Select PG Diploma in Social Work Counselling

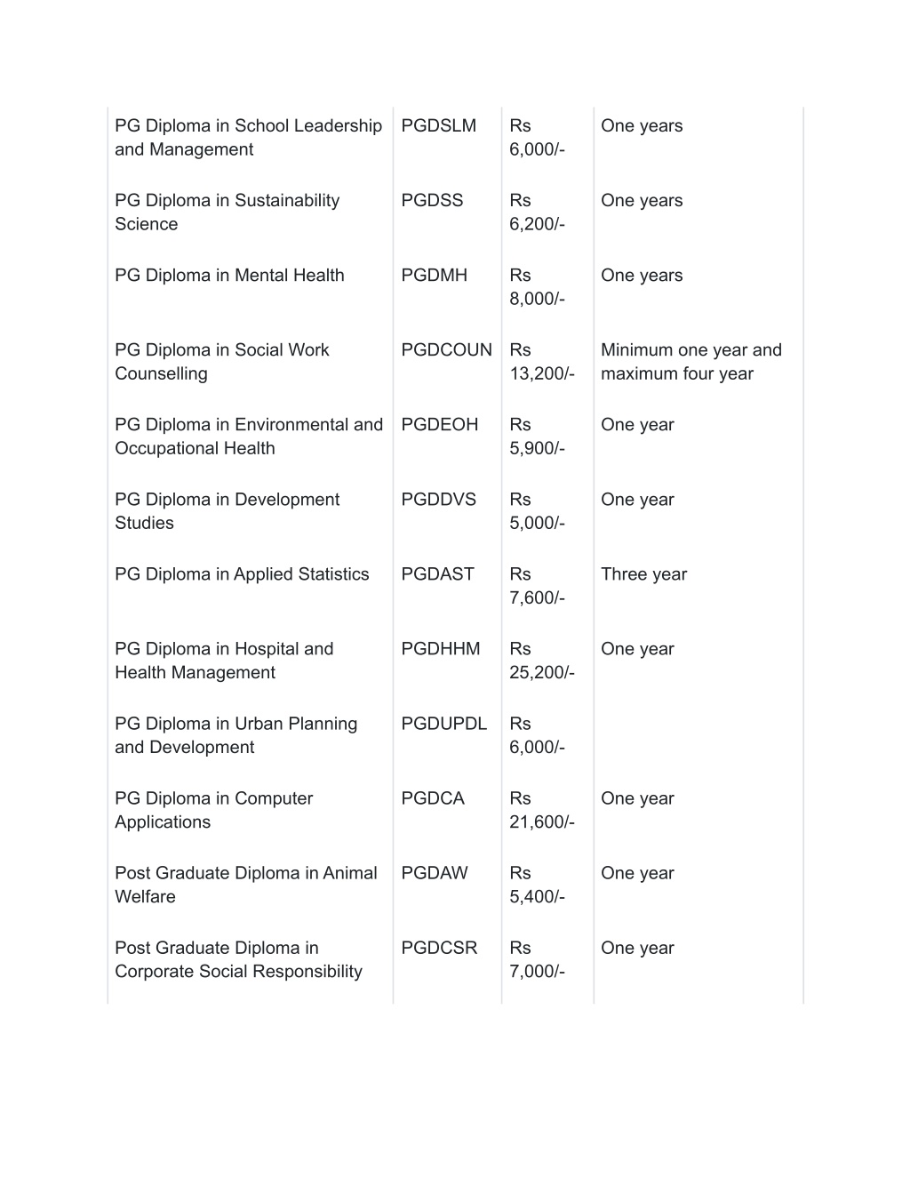pos(221,362)
